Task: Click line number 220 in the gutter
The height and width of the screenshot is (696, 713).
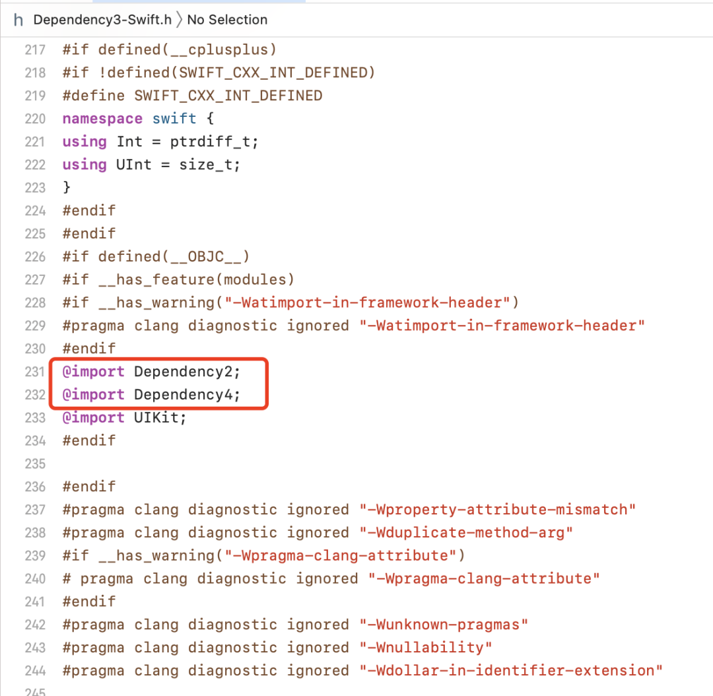Action: pyautogui.click(x=35, y=119)
